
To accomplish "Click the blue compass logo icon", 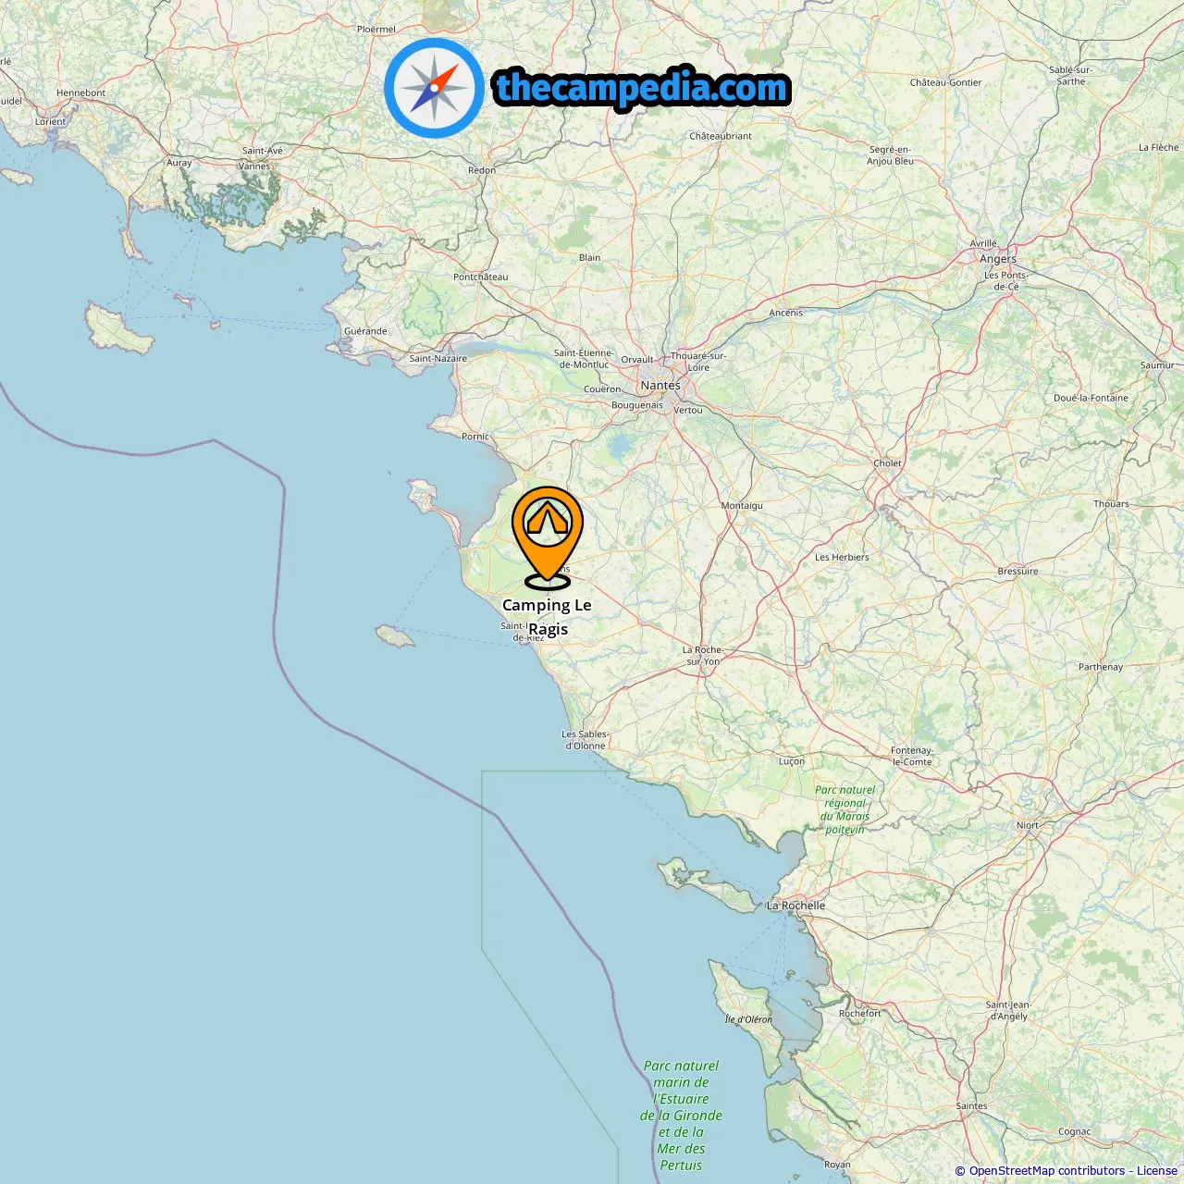I will point(434,88).
